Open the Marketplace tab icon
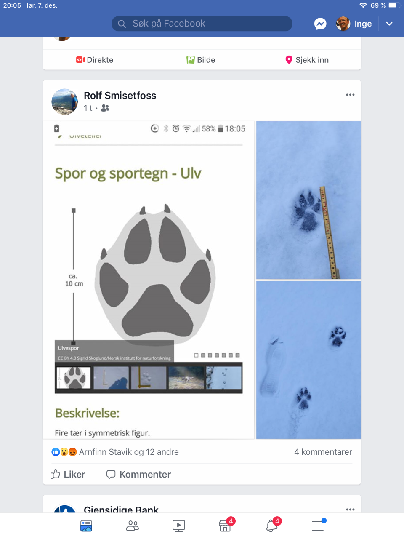The image size is (404, 539). click(x=225, y=526)
